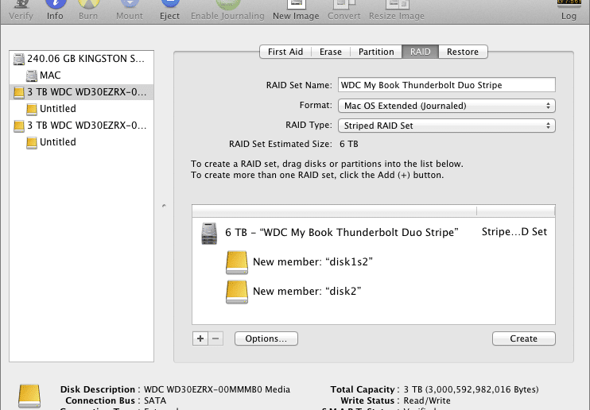Viewport: 590px width, 410px height.
Task: Click the SATA connection bus value
Action: [155, 400]
